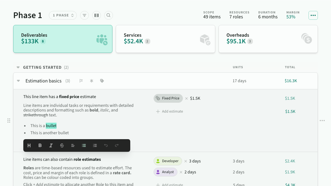
Task: Toggle bold formatting in text toolbar
Action: pos(40,145)
